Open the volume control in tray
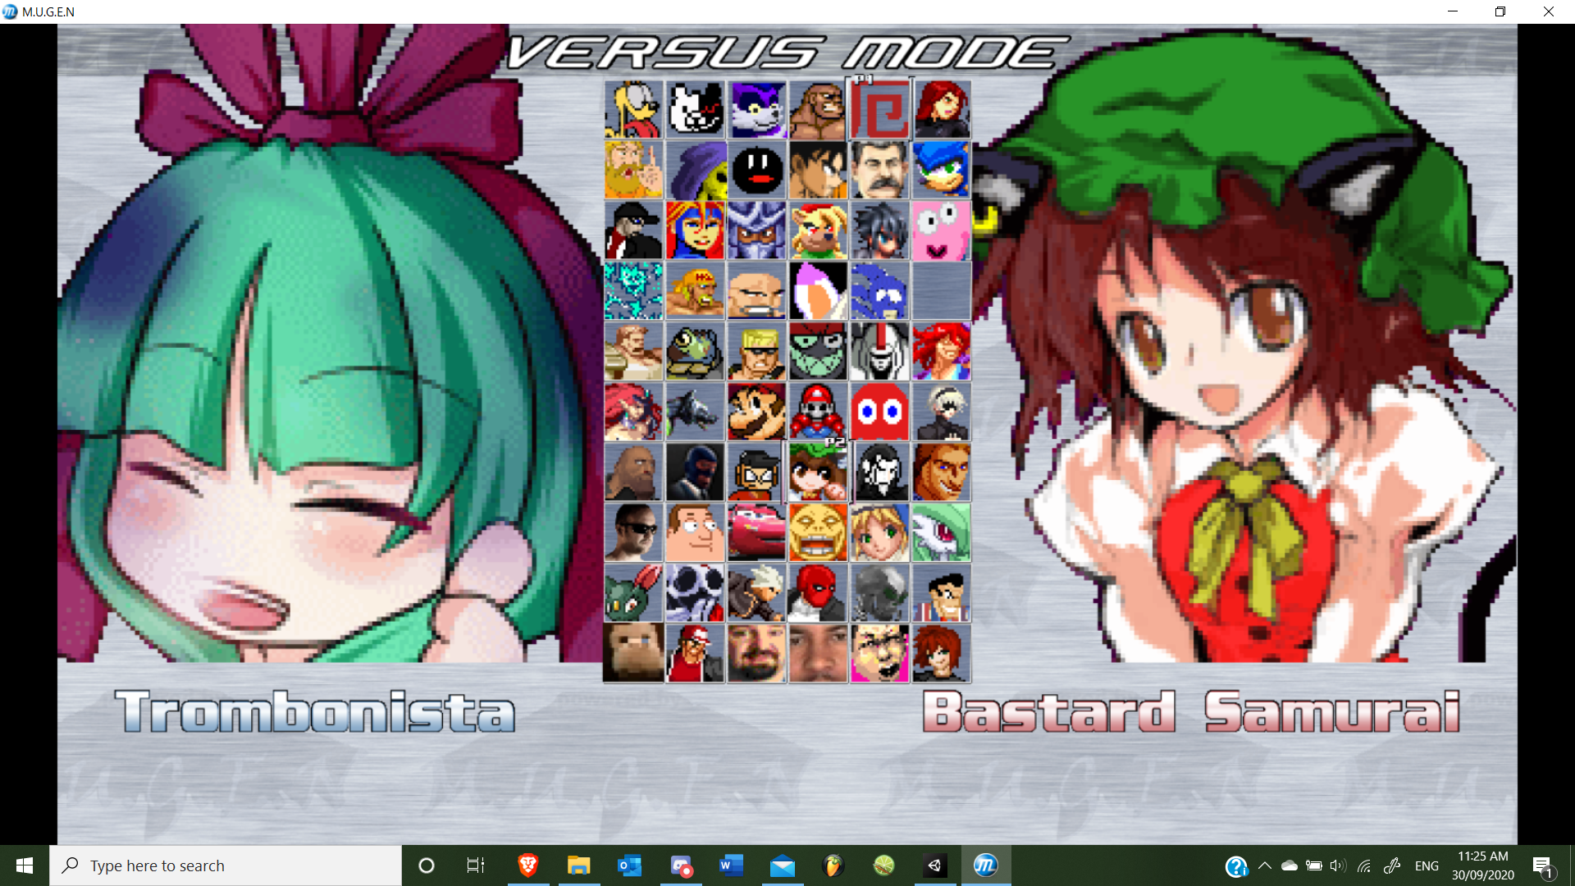Image resolution: width=1575 pixels, height=886 pixels. (1338, 865)
